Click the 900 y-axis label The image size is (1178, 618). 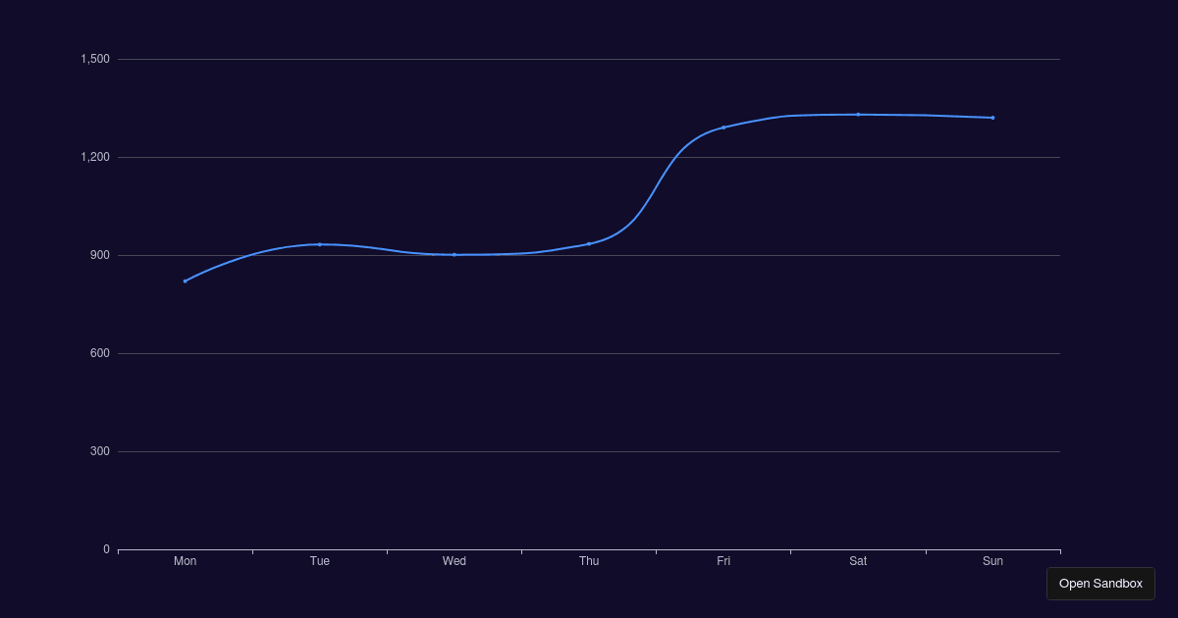(100, 255)
